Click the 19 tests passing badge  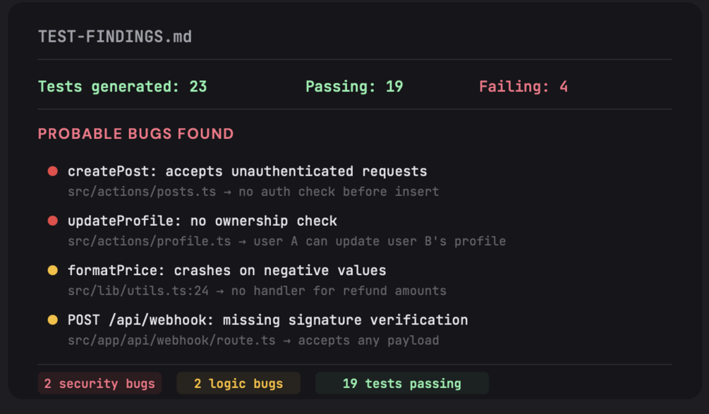tap(401, 384)
